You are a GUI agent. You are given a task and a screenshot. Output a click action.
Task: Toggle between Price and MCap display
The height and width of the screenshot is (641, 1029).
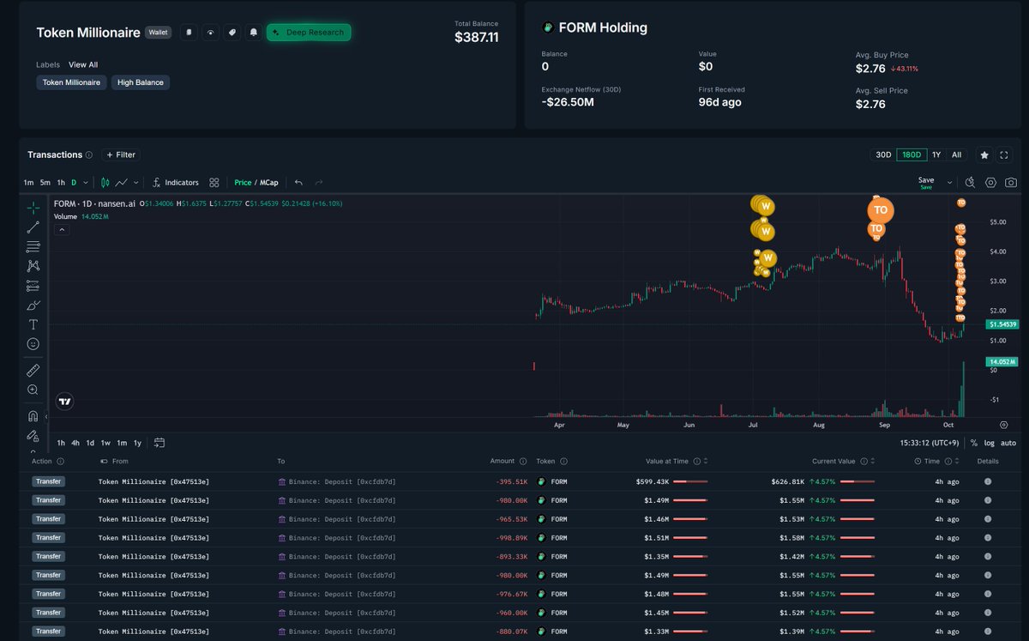257,183
